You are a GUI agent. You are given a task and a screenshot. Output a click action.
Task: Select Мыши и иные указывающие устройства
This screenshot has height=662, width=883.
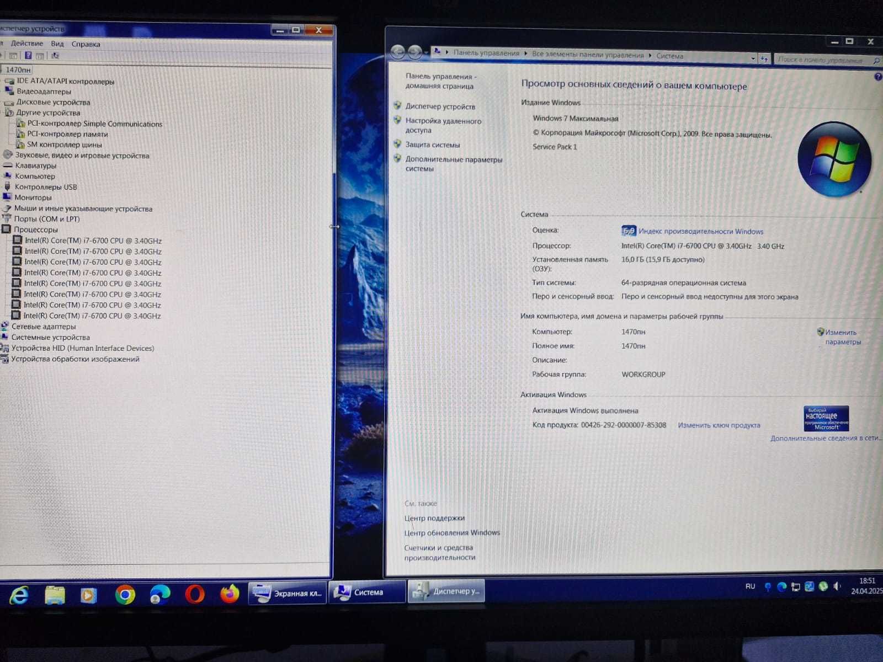[x=83, y=209]
